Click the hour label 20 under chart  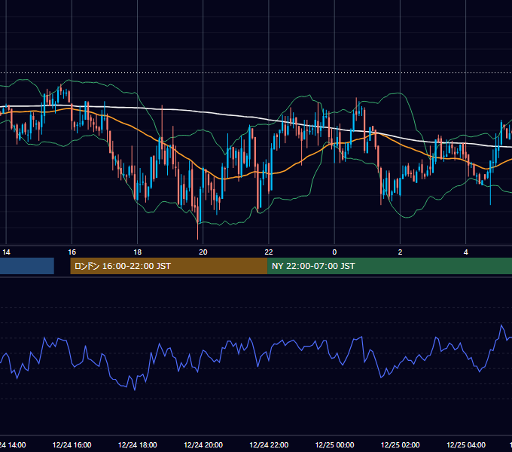point(203,252)
